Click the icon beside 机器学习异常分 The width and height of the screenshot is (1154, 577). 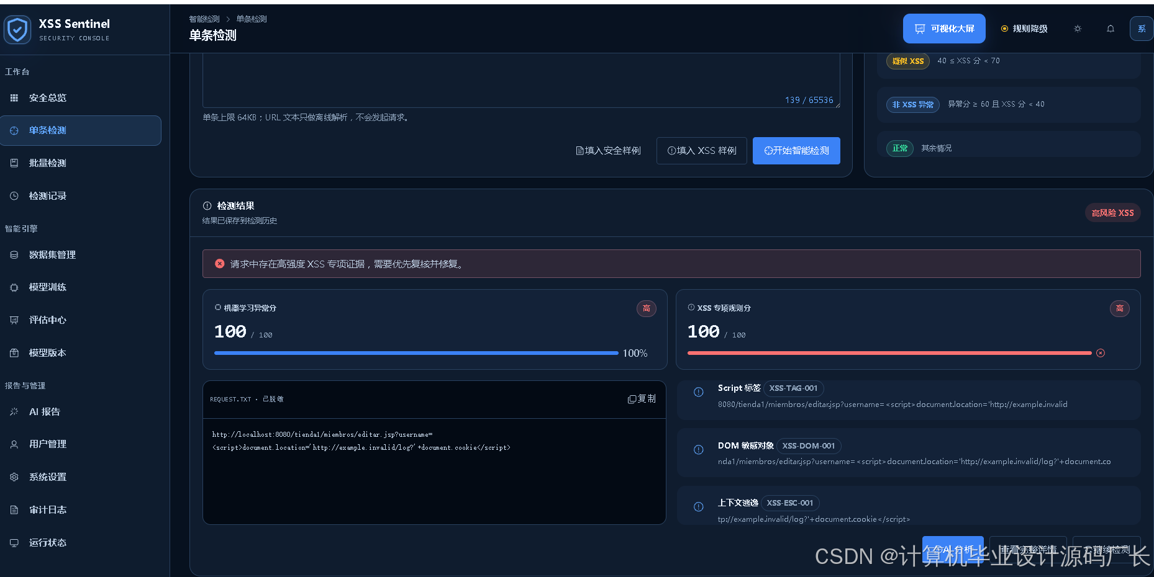(x=218, y=307)
